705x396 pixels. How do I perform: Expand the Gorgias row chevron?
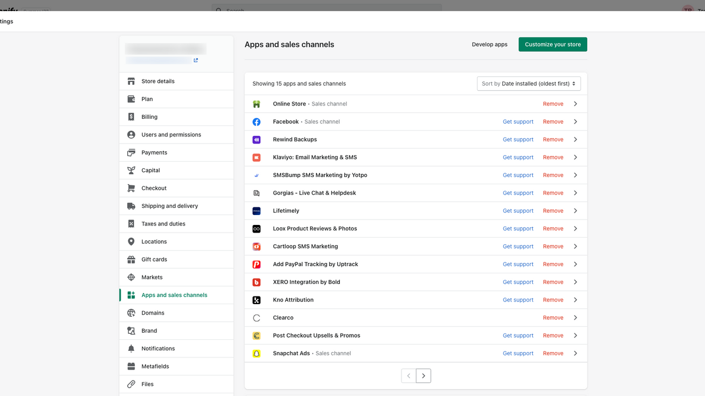575,193
